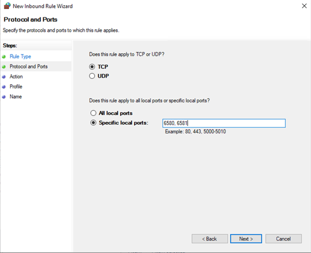
Task: Select the Protocol and Ports step
Action: tap(29, 67)
